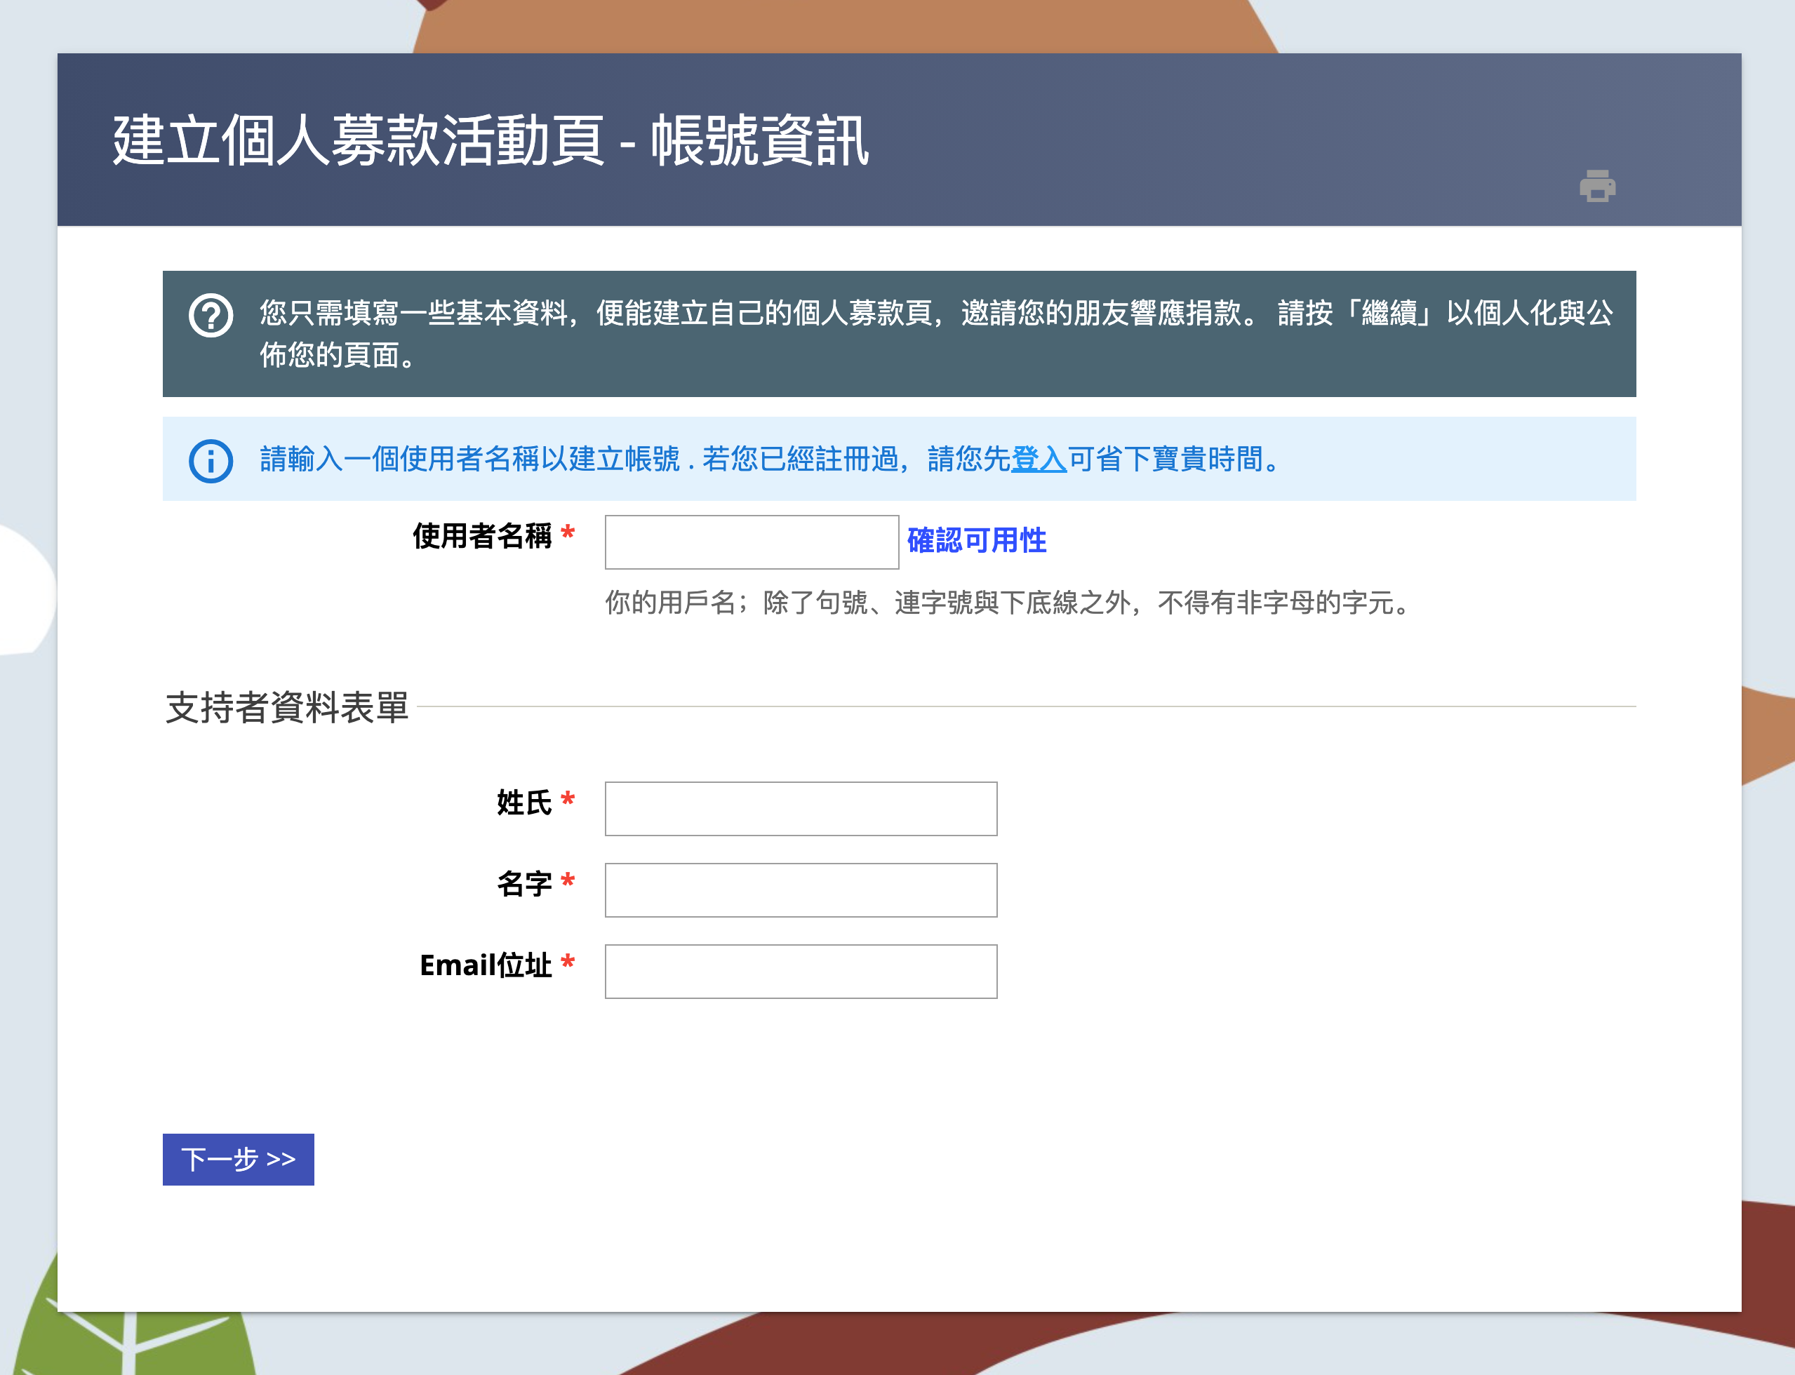The height and width of the screenshot is (1375, 1795).
Task: Click 確認可用性 availability check link
Action: tap(977, 540)
